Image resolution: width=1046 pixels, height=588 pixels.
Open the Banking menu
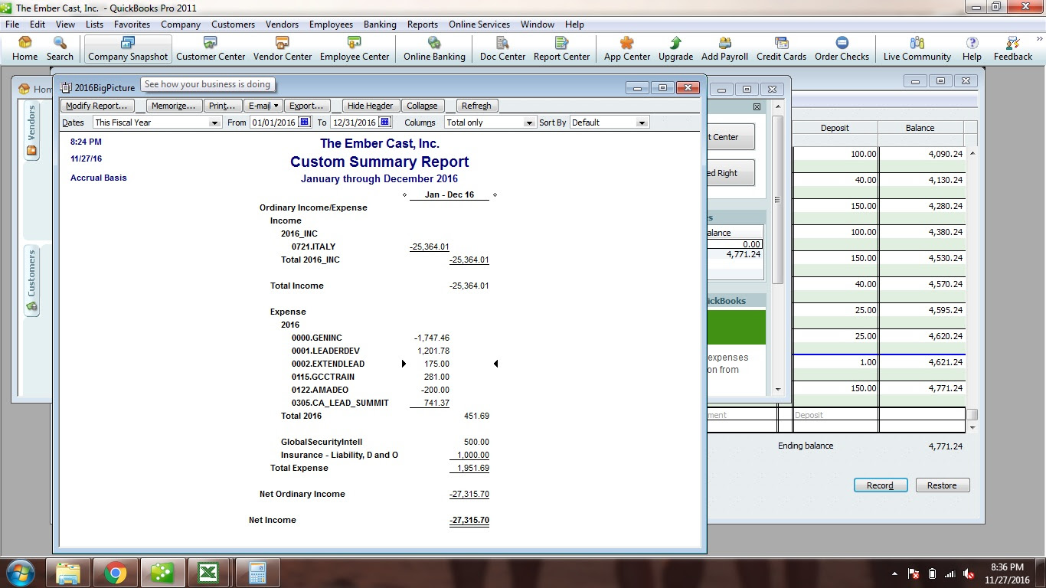click(x=380, y=24)
